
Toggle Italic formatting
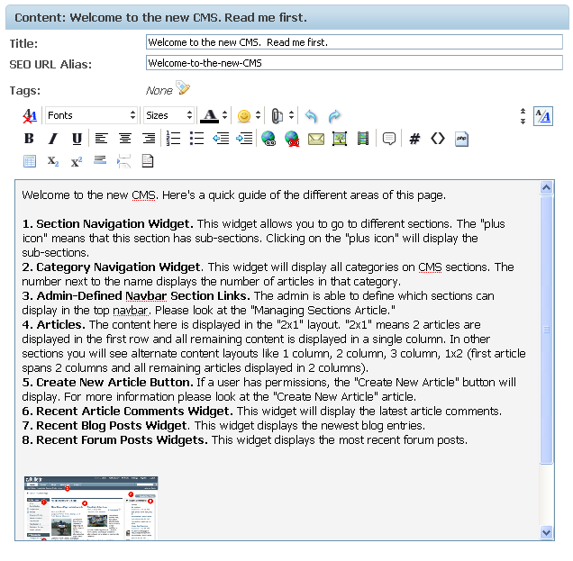[52, 139]
